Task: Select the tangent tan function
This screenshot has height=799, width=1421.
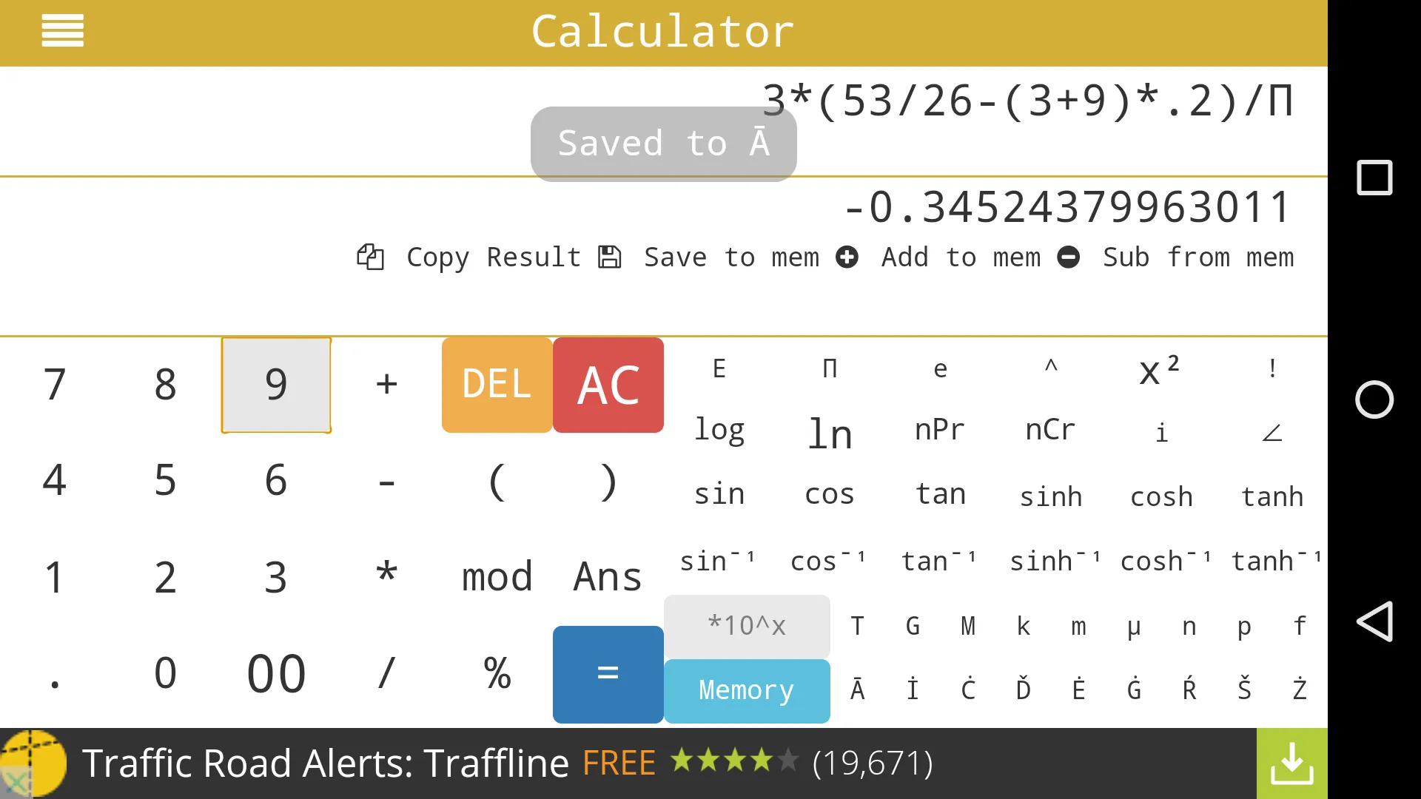Action: [x=940, y=496]
